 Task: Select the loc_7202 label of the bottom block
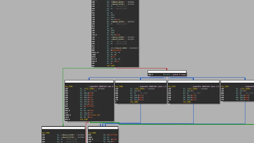coord(92,133)
